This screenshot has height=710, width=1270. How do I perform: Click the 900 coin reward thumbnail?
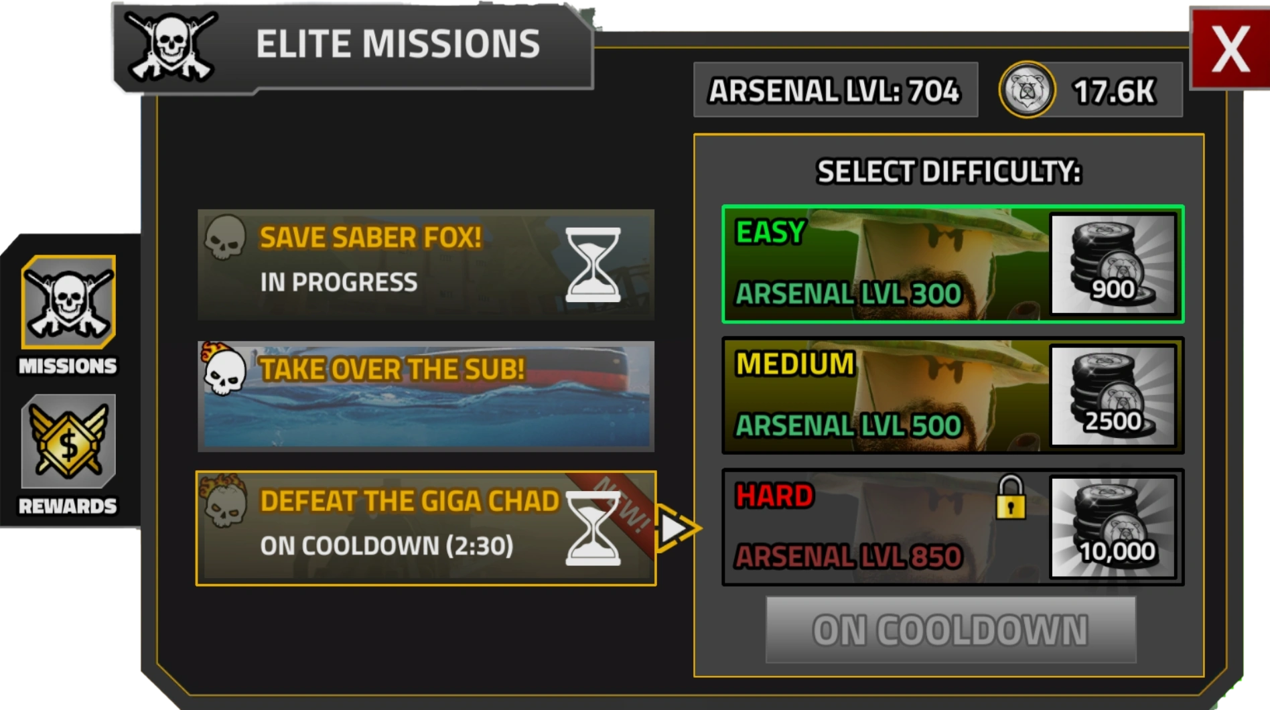coord(1113,264)
